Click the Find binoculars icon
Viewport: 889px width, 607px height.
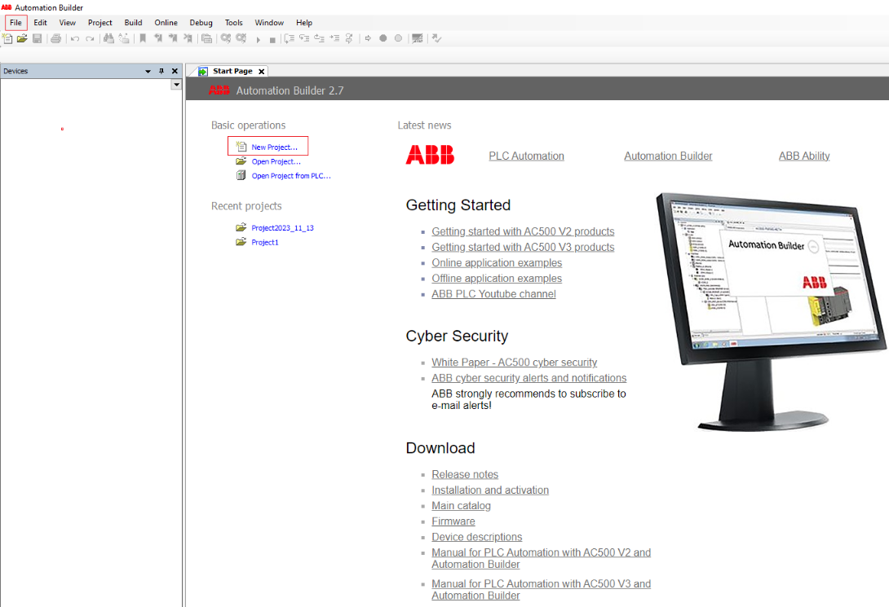[108, 38]
